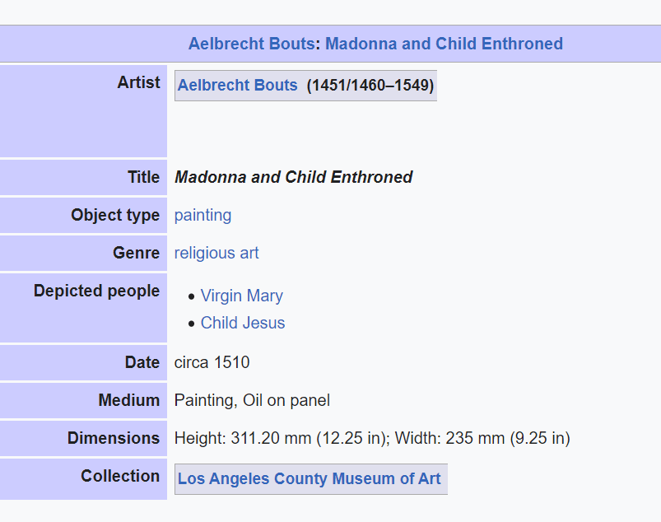This screenshot has height=522, width=661.
Task: Select the Dimensions row label
Action: click(x=114, y=438)
